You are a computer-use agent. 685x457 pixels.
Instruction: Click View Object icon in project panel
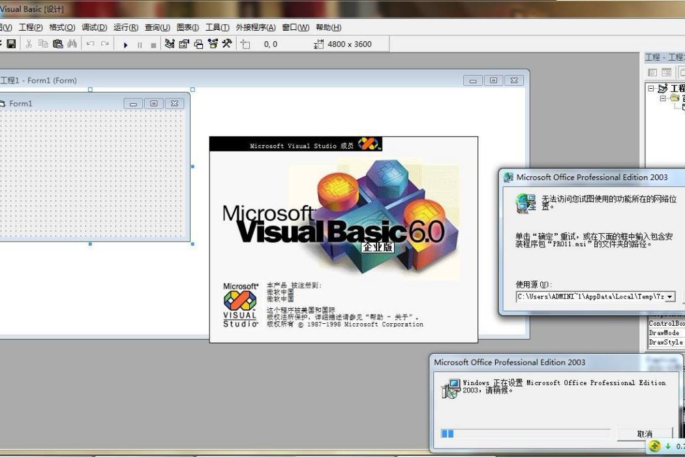coord(667,72)
